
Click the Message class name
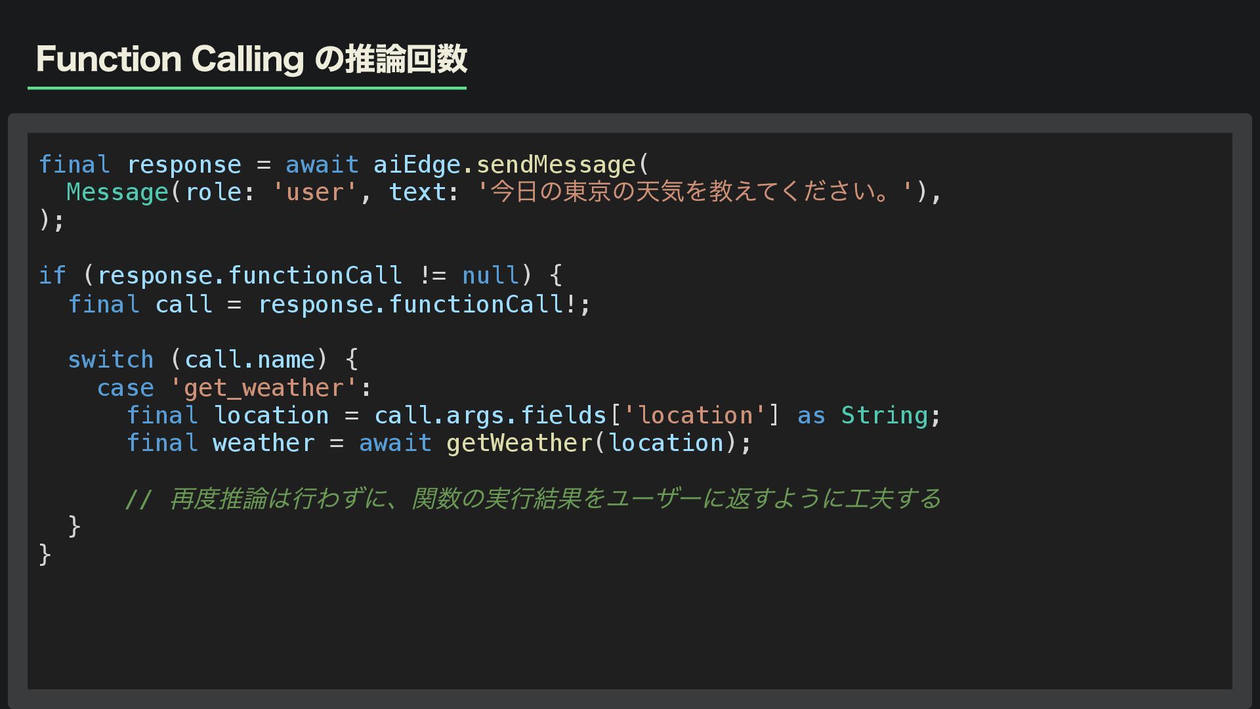(x=117, y=192)
